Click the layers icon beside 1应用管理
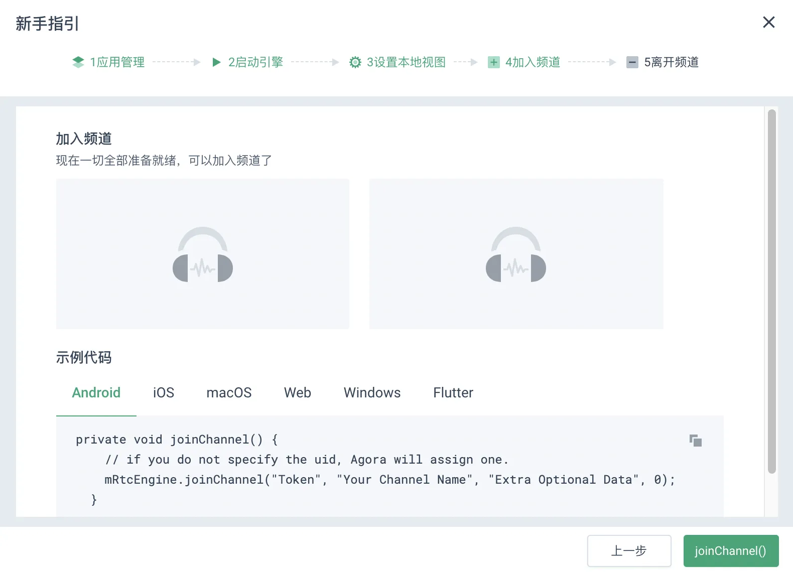Screen dimensions: 793x572 (x=78, y=62)
